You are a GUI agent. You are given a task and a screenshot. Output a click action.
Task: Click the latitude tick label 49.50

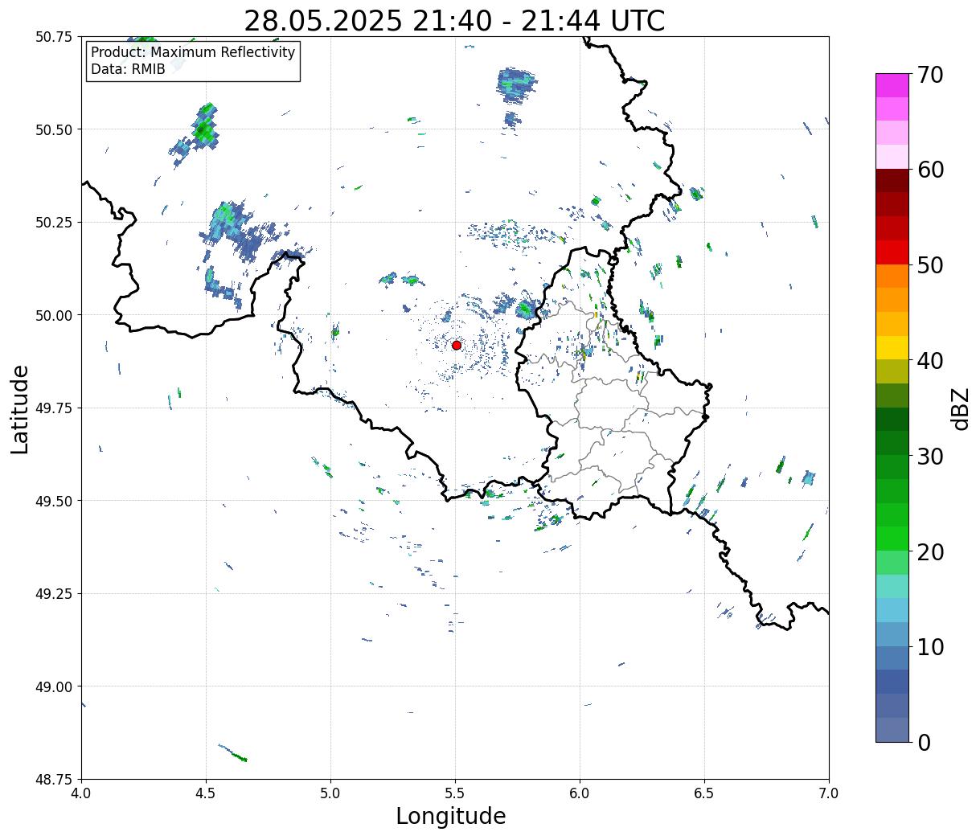(x=53, y=501)
